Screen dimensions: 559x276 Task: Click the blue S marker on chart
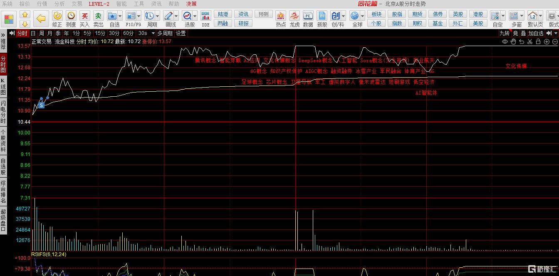tap(41, 105)
